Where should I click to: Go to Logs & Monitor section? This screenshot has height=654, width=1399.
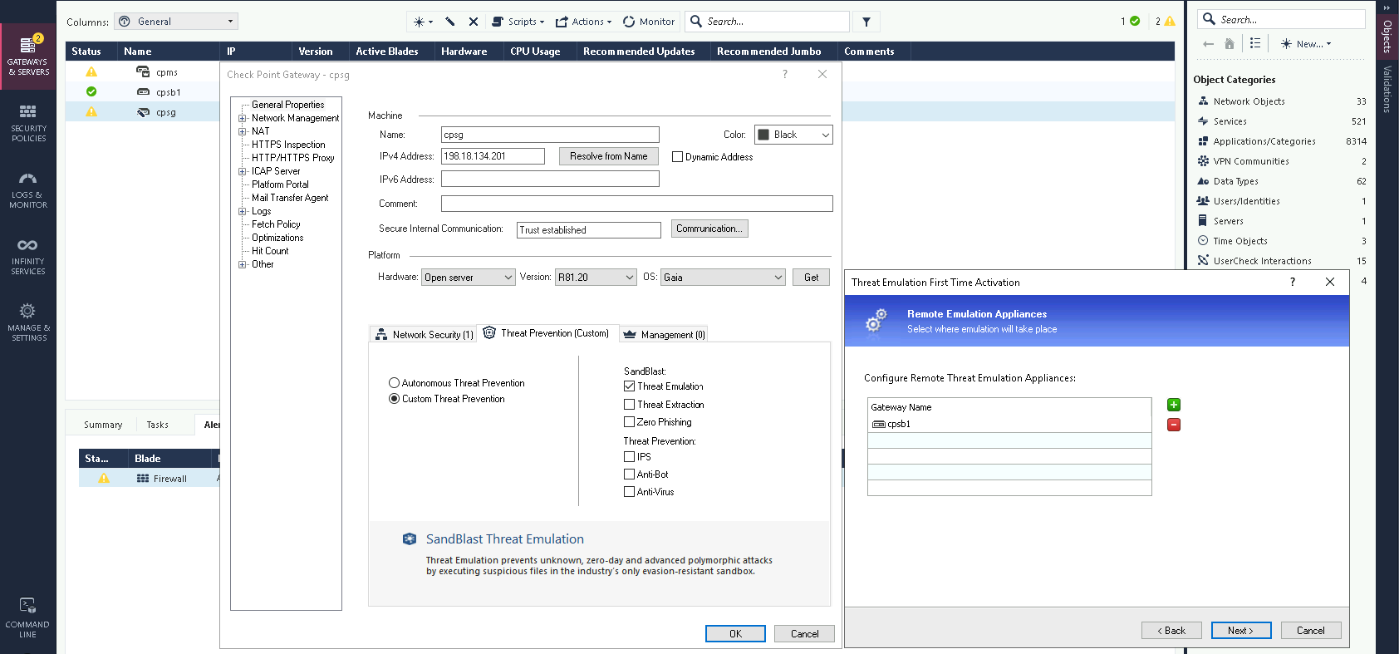pyautogui.click(x=28, y=189)
